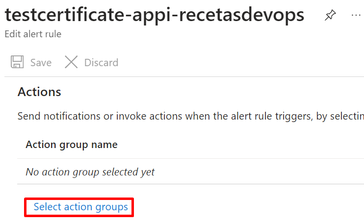The width and height of the screenshot is (364, 223).
Task: Click the testcertificate-appi-recetasdevops title
Action: (155, 15)
